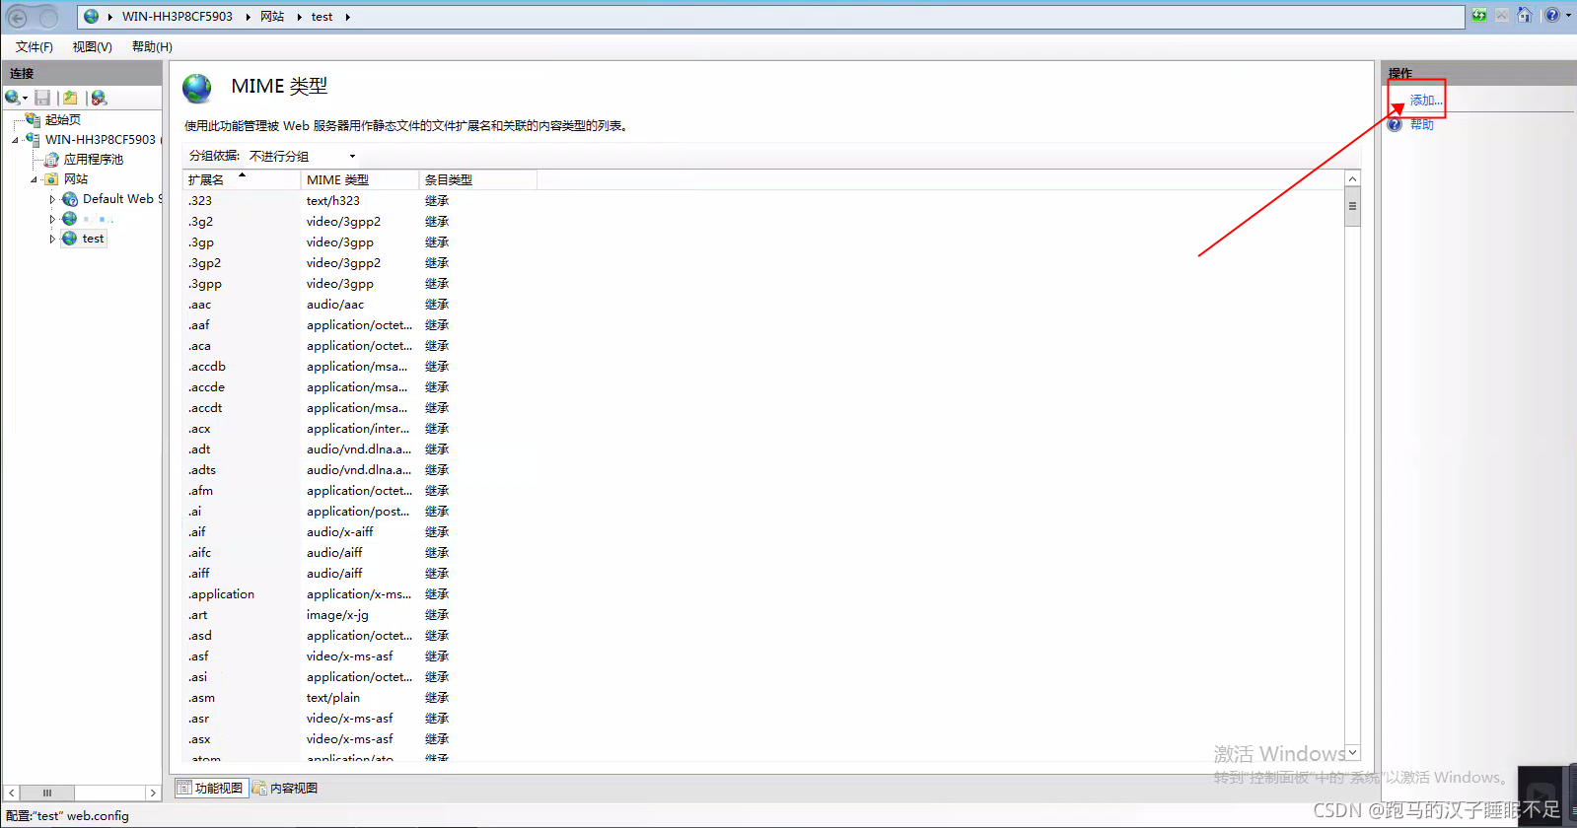The width and height of the screenshot is (1577, 828).
Task: Click the green Refresh page icon
Action: click(1478, 15)
